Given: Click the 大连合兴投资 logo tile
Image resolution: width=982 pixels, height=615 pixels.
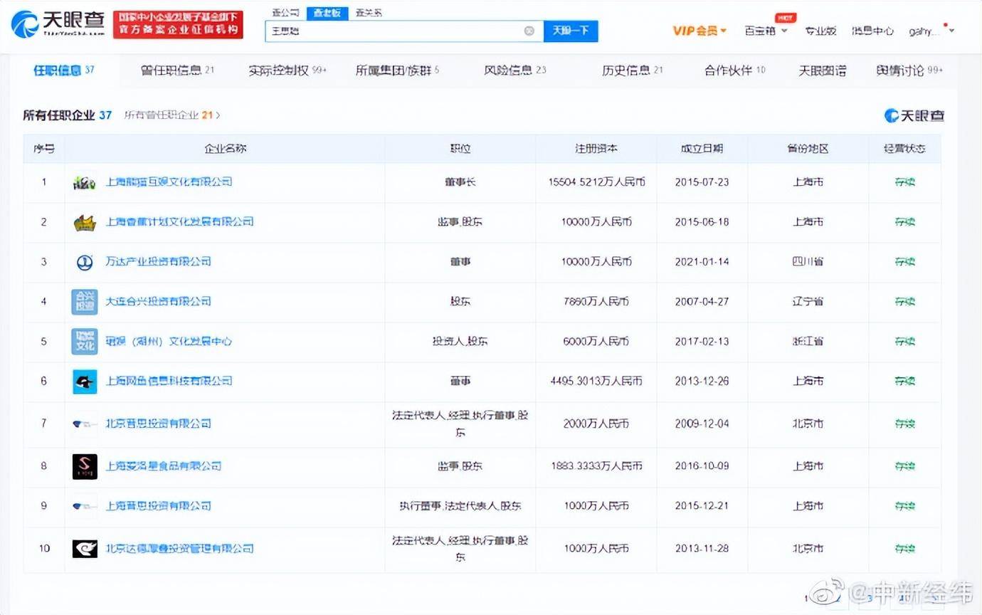Looking at the screenshot, I should pyautogui.click(x=85, y=302).
